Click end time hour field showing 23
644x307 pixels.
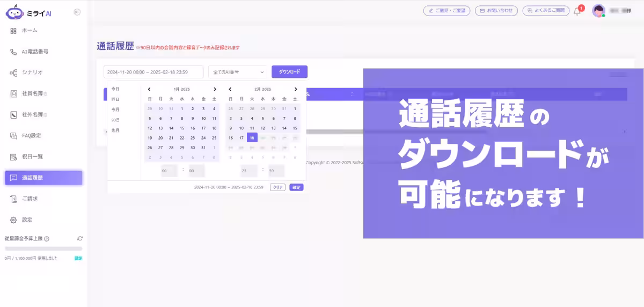(x=250, y=171)
